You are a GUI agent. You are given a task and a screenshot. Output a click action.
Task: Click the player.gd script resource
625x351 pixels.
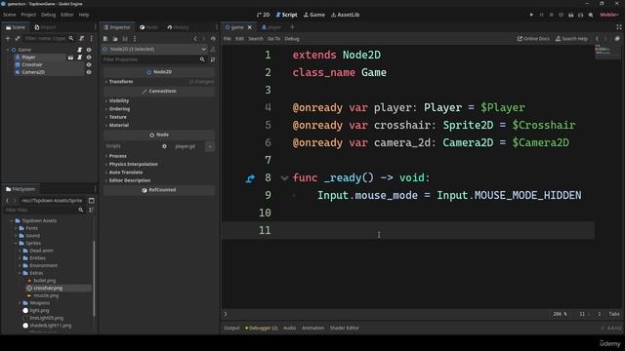185,146
